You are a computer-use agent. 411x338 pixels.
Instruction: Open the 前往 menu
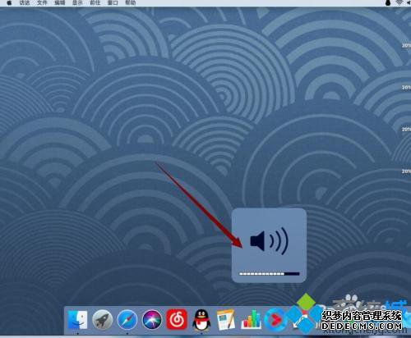point(95,2)
